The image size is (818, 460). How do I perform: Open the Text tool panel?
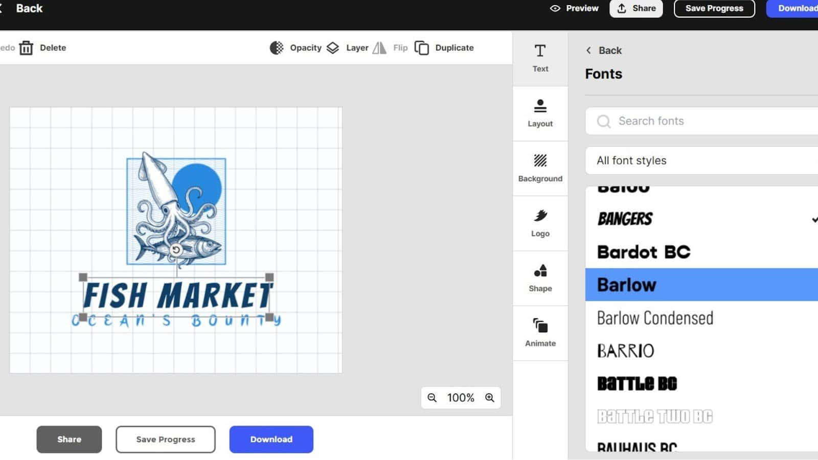coord(540,58)
